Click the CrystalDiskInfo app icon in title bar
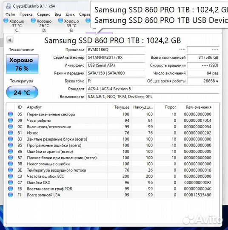Screen dimensions: 228x230 [9, 6]
